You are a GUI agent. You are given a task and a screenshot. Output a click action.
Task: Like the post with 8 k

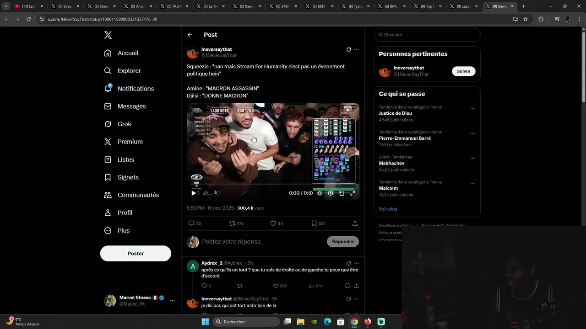click(x=273, y=223)
